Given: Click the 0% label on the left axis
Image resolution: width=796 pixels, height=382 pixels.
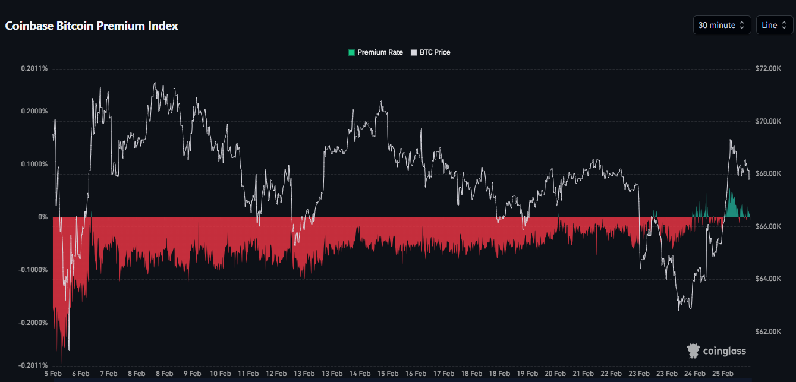Looking at the screenshot, I should point(43,217).
